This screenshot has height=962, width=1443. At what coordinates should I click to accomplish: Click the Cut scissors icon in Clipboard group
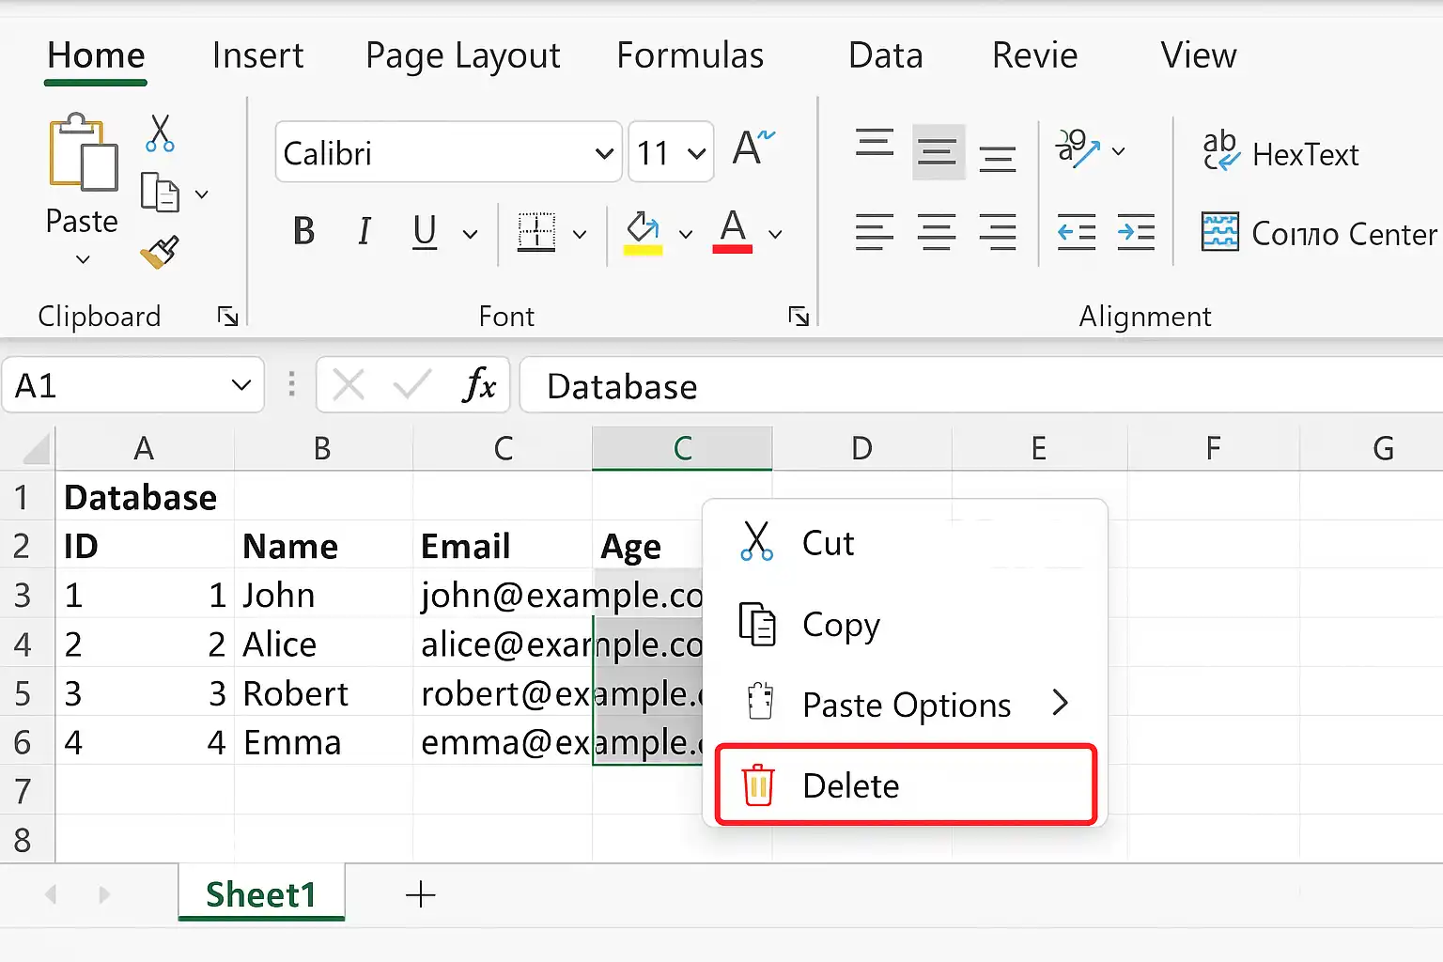(x=161, y=133)
